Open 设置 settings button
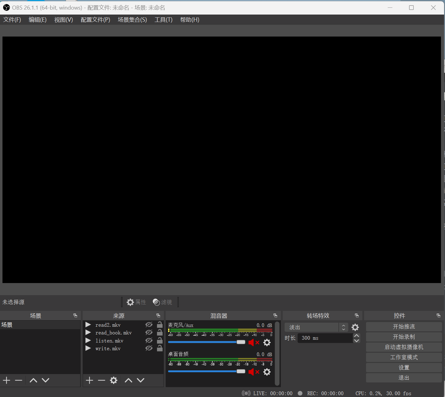Image resolution: width=445 pixels, height=397 pixels. coord(404,368)
